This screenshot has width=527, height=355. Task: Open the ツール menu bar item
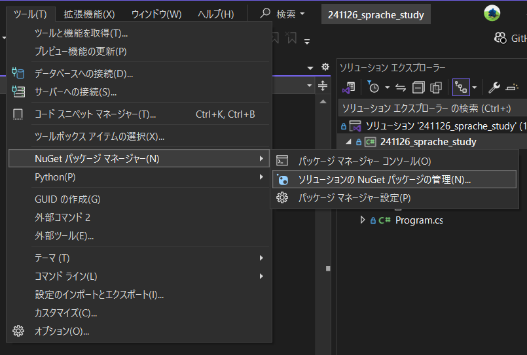(30, 14)
